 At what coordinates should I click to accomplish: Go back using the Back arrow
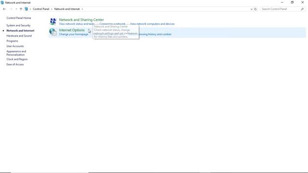click(x=4, y=9)
